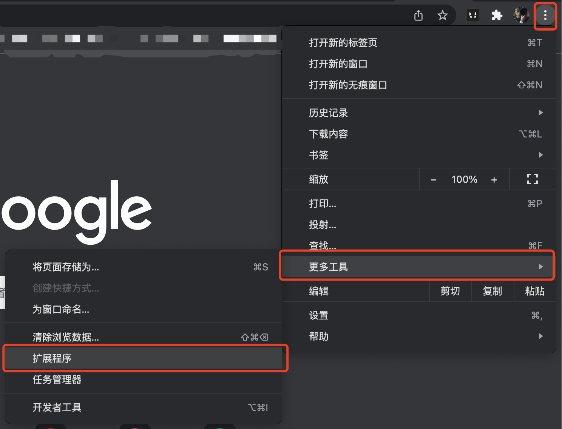Open 任务管理器 task manager
The height and width of the screenshot is (429, 562).
(x=144, y=379)
